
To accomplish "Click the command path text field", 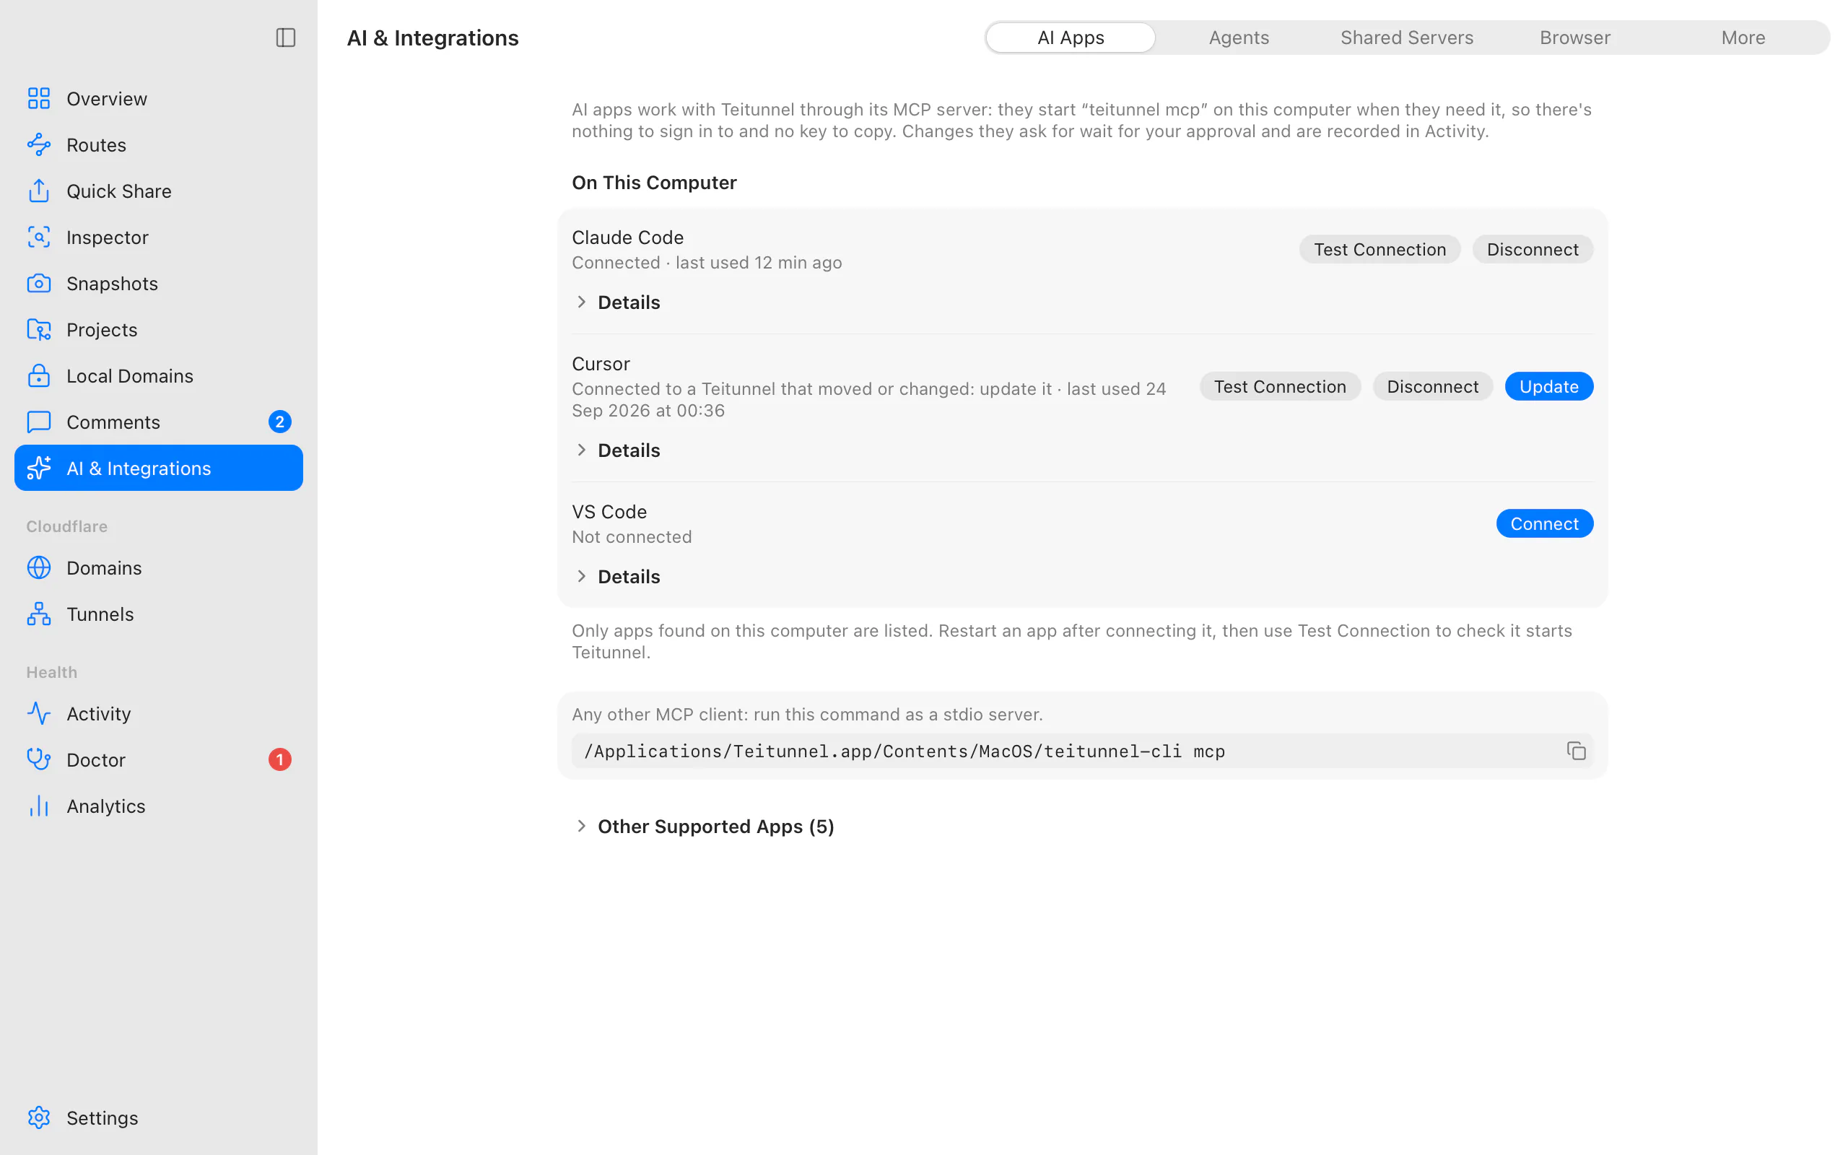I will [x=1082, y=751].
